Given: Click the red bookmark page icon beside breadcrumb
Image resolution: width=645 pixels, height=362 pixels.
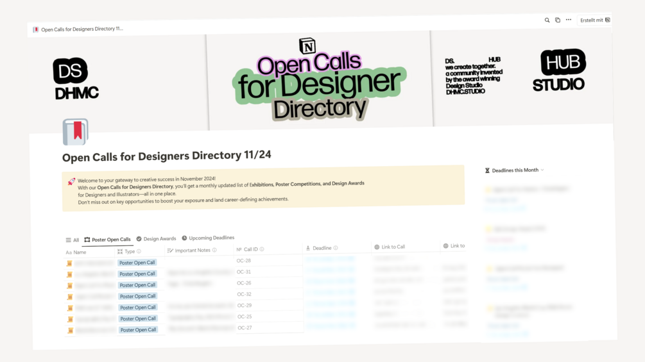Looking at the screenshot, I should [x=36, y=29].
